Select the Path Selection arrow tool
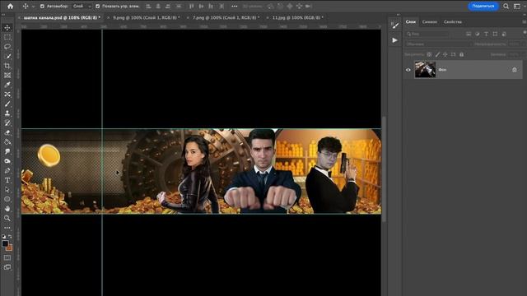Viewport: 527px width, 296px height. click(x=7, y=190)
